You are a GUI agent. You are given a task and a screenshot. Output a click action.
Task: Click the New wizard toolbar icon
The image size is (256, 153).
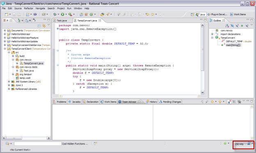pos(7,14)
